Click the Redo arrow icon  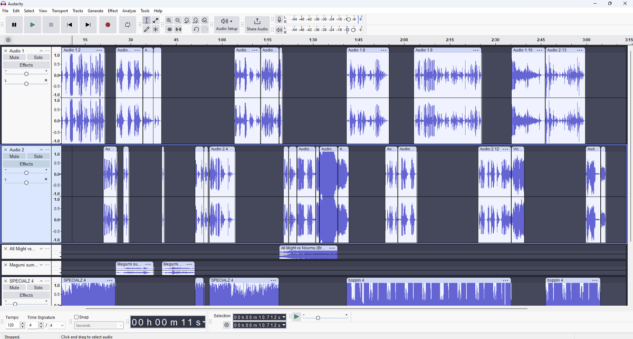(205, 30)
